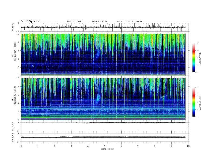
Task: Click time-axis tick label "4"
Action: [x=88, y=146]
